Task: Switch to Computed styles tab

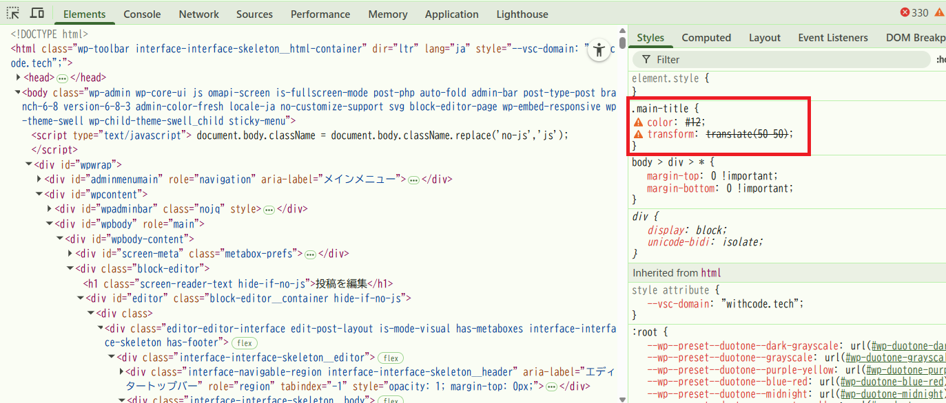Action: 706,38
